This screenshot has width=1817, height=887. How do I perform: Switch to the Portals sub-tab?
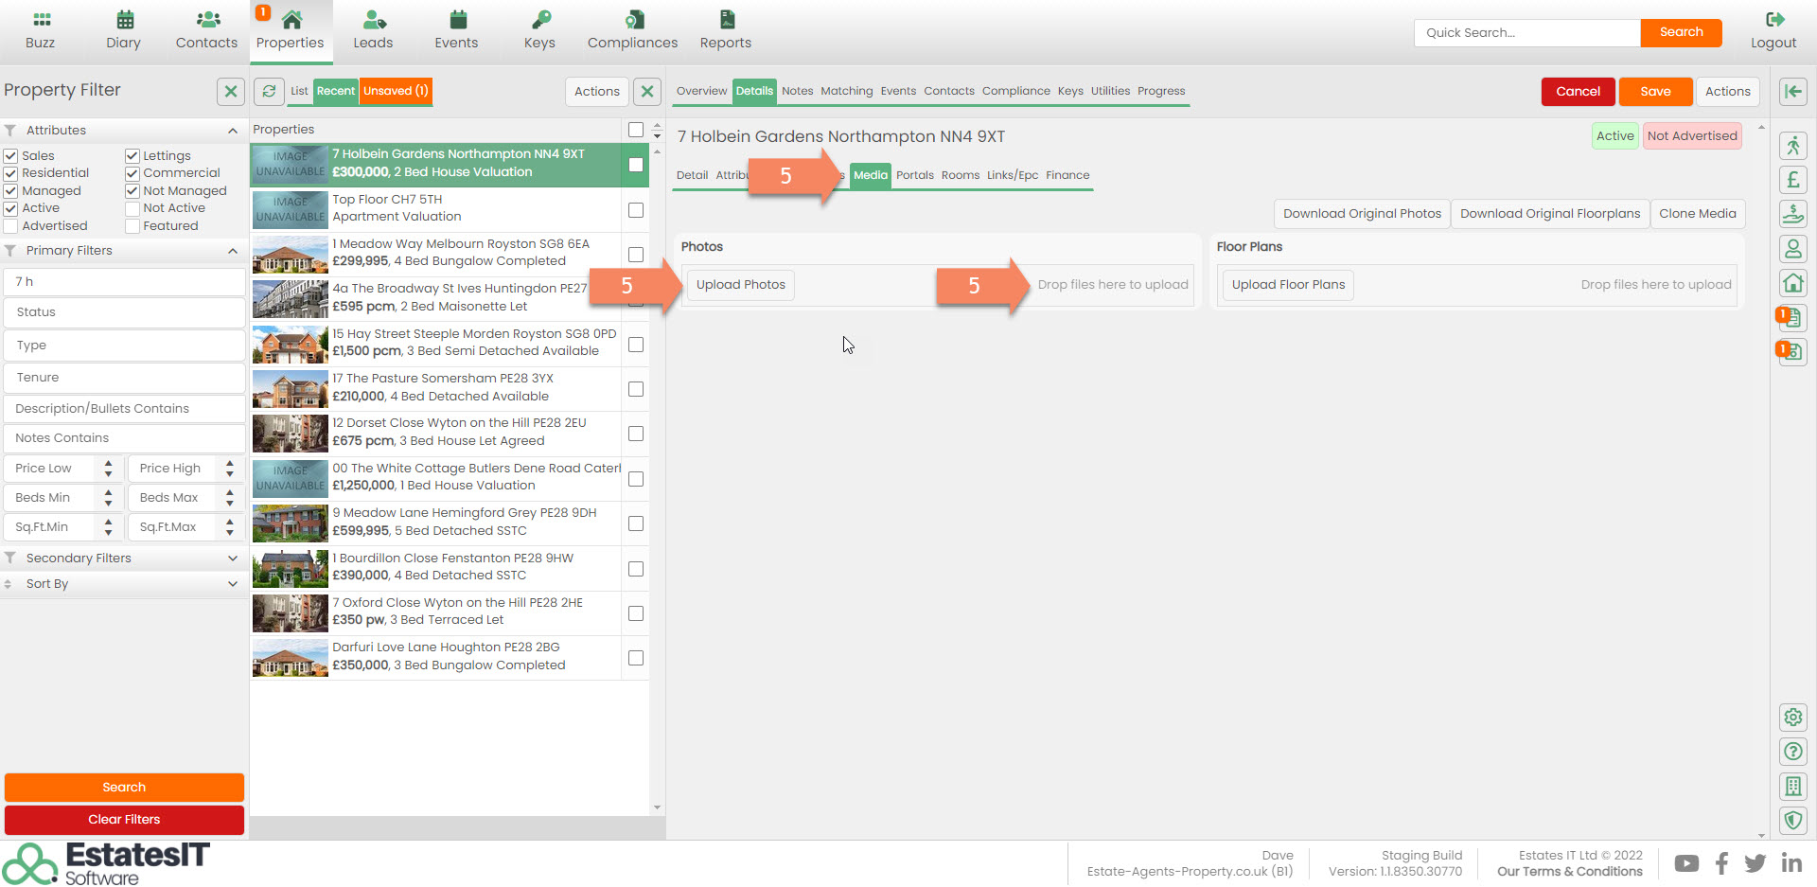coord(914,175)
